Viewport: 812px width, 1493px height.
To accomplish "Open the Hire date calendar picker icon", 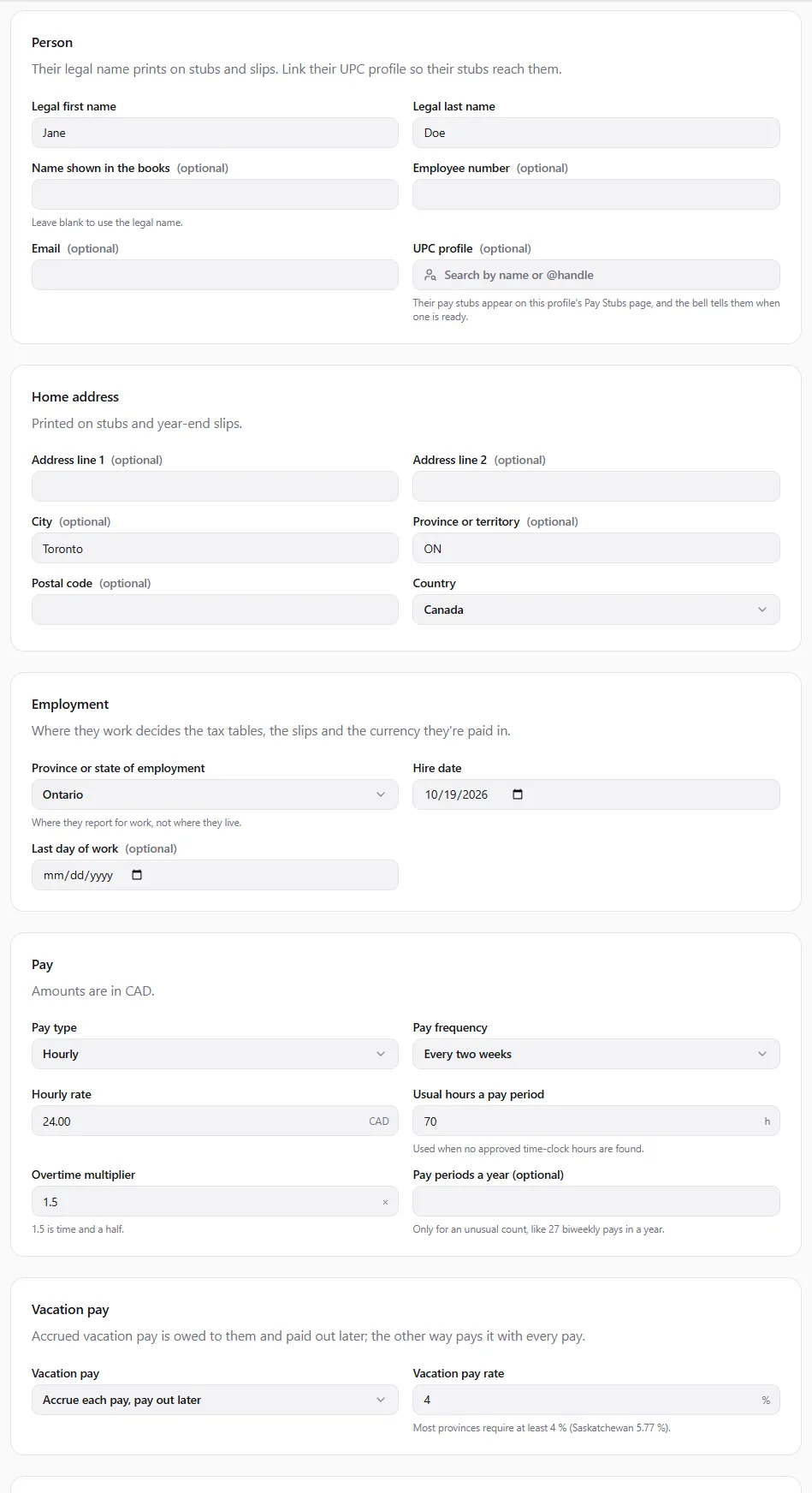I will [518, 794].
